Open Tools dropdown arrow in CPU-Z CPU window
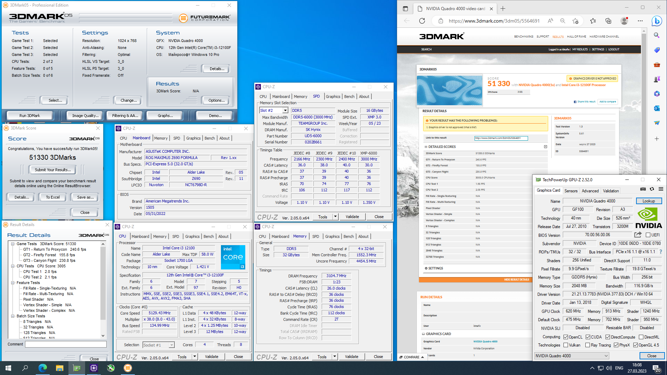Viewport: 667px width, 375px height. [x=195, y=357]
